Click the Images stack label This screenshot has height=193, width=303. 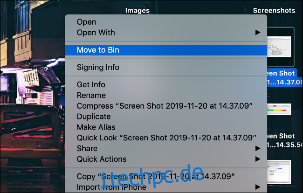click(138, 10)
